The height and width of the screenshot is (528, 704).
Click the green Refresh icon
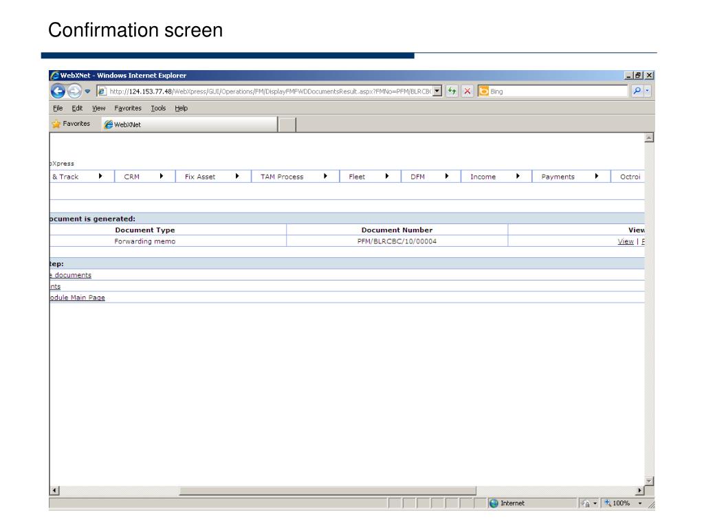point(452,91)
